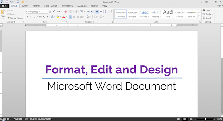
Task: Toggle superscript formatting
Action: click(47, 17)
